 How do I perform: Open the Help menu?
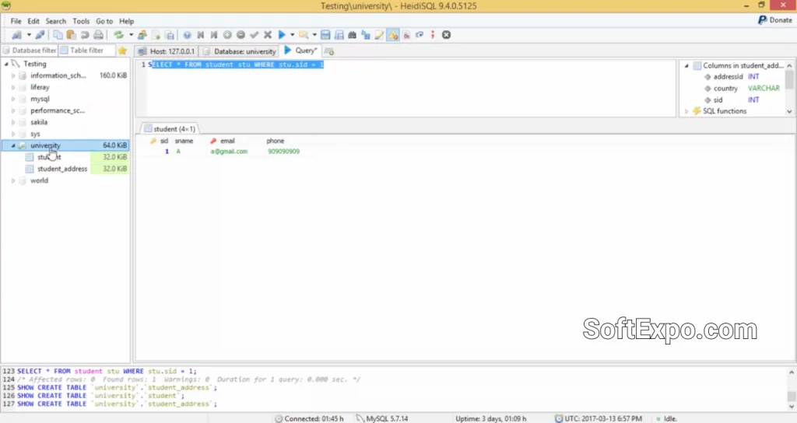click(127, 21)
